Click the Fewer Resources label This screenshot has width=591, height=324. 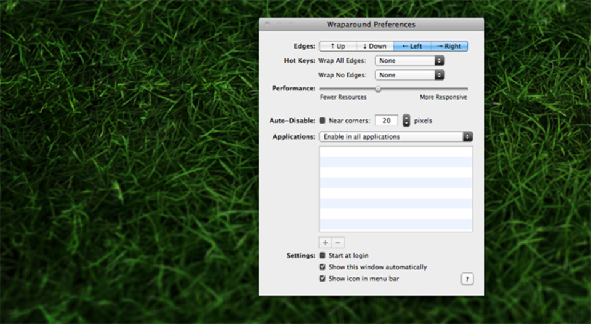pyautogui.click(x=344, y=97)
